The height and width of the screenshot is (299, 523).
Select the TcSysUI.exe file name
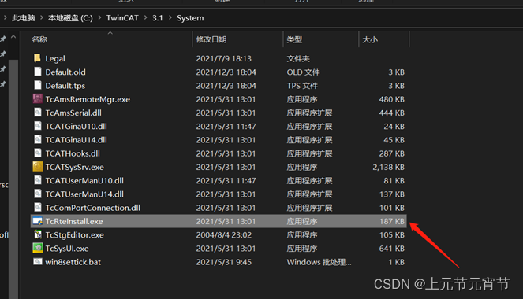click(x=67, y=249)
